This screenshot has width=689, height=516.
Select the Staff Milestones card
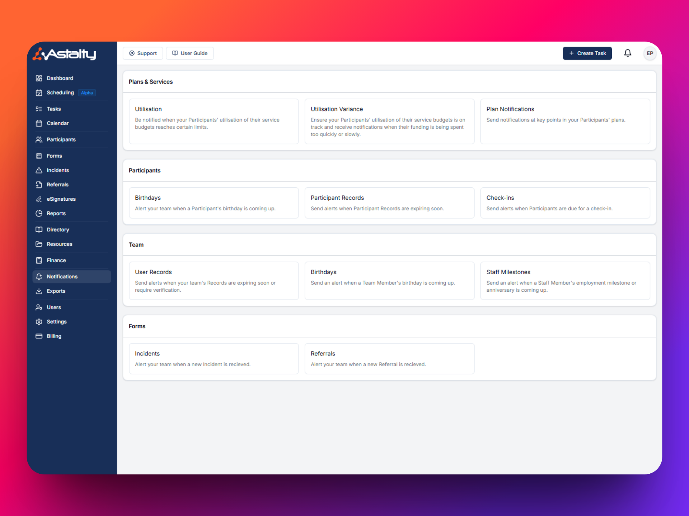[565, 281]
